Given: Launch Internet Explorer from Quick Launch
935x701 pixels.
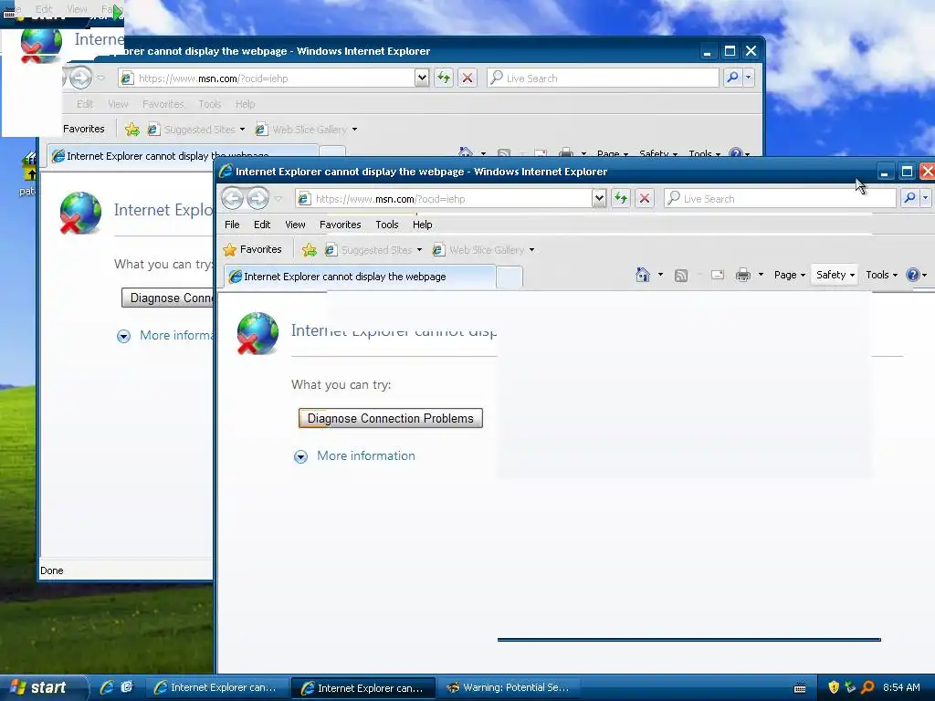Looking at the screenshot, I should [108, 687].
